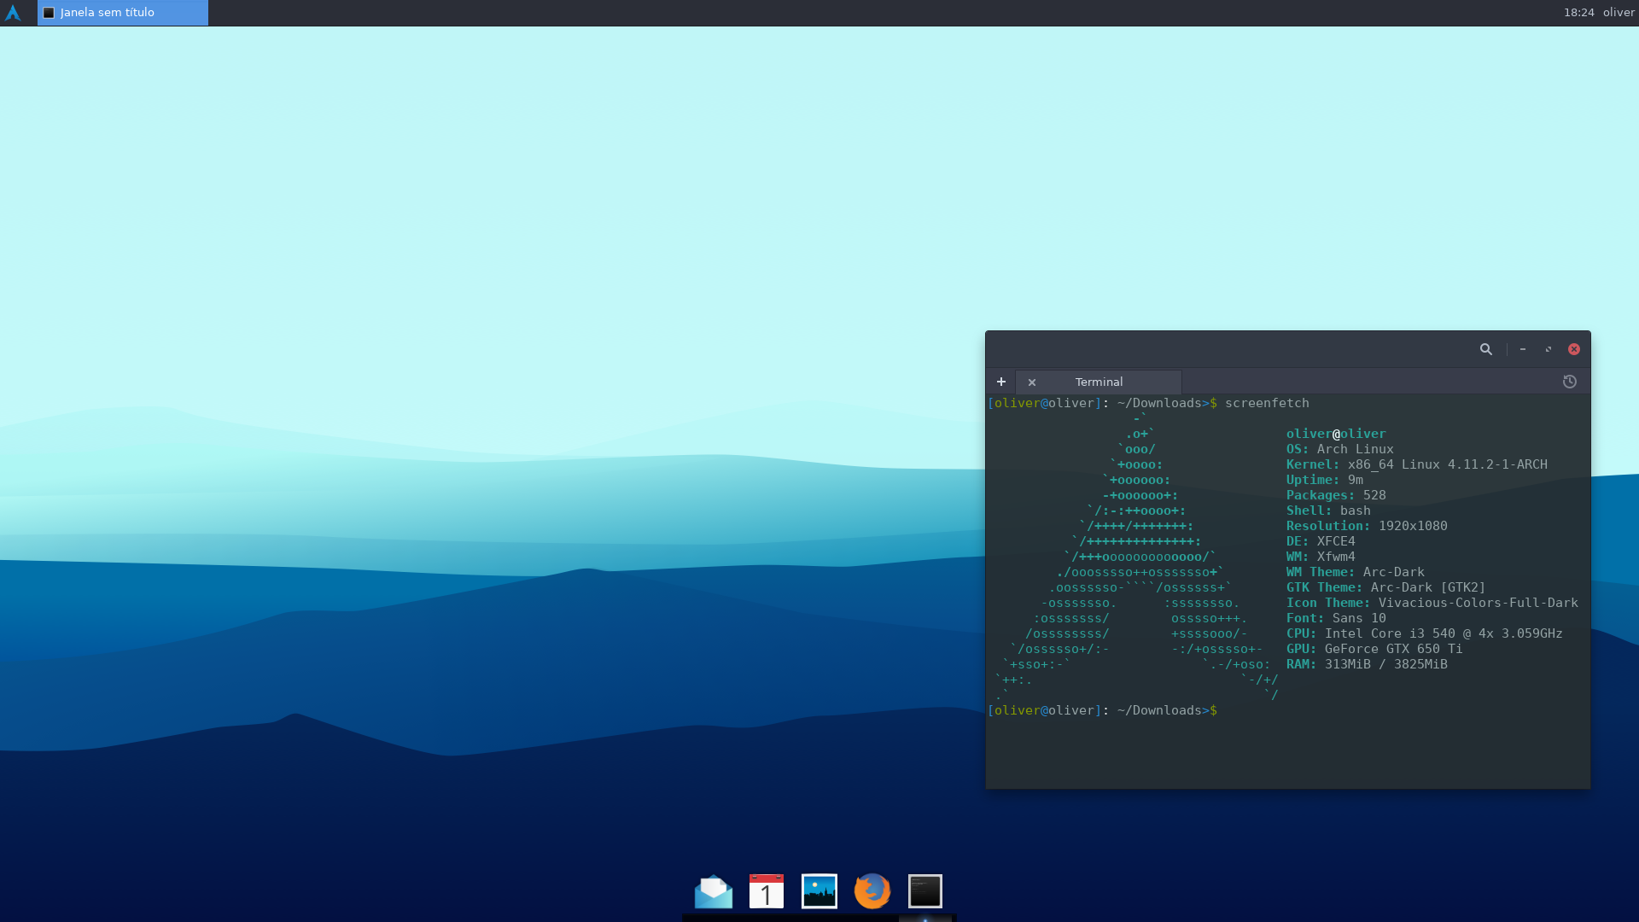
Task: Launch the image viewer from the dock
Action: pyautogui.click(x=819, y=891)
